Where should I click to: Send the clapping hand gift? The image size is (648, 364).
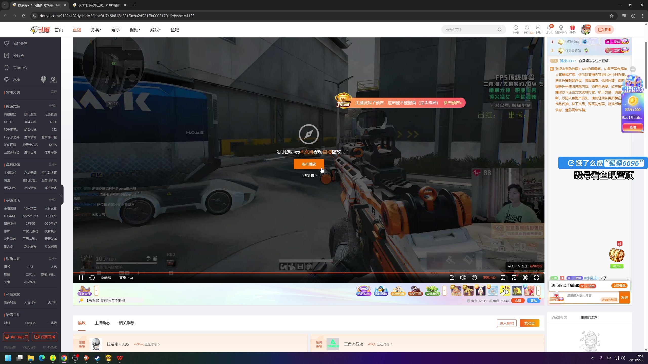pyautogui.click(x=505, y=291)
